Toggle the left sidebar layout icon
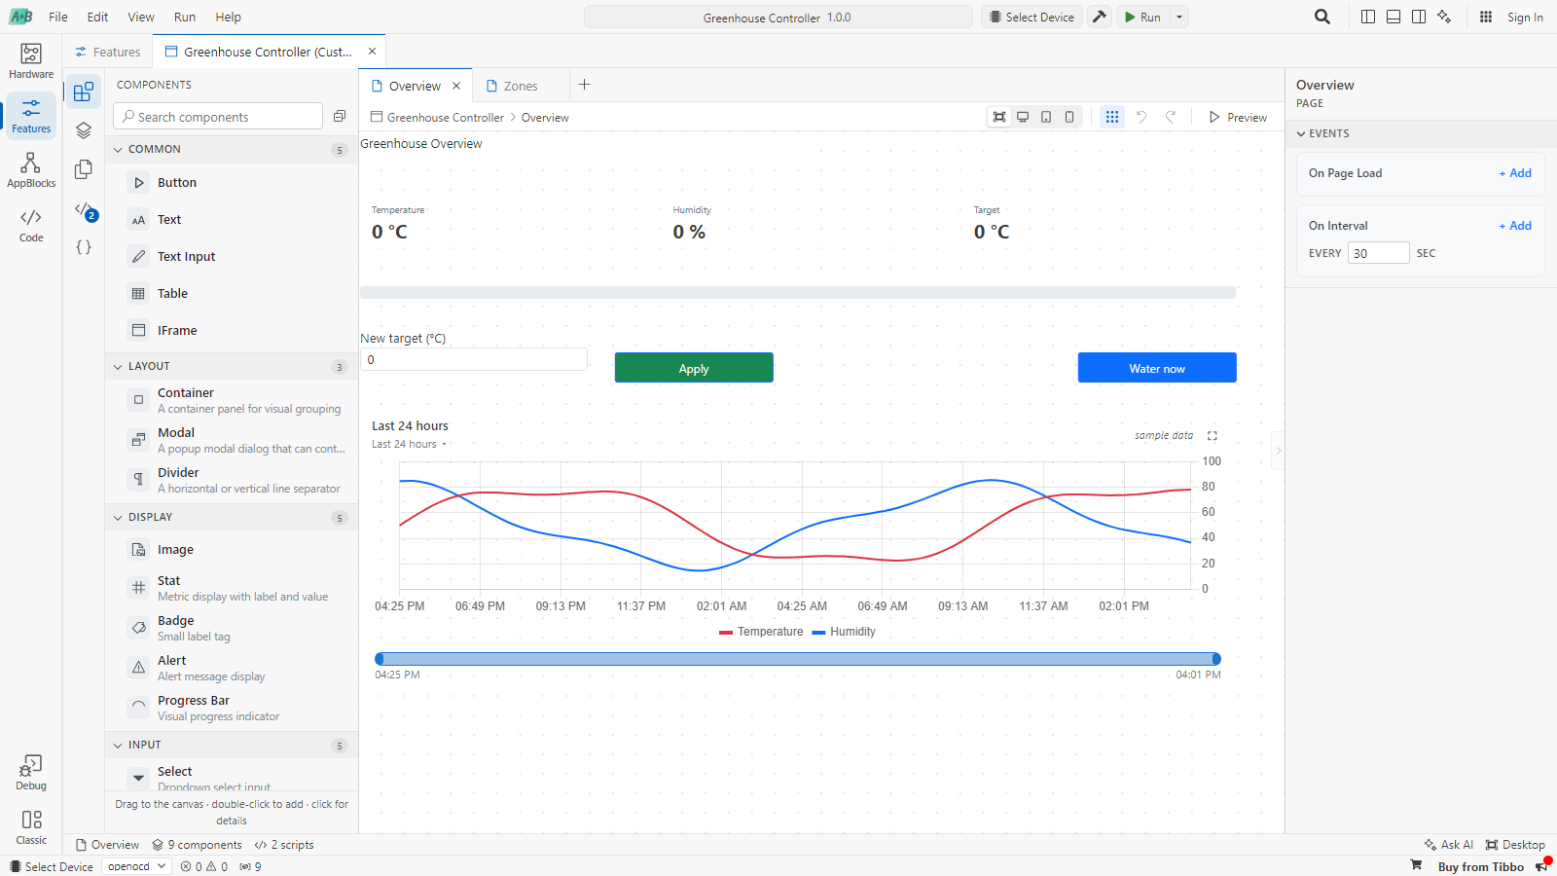This screenshot has height=876, width=1557. click(1368, 17)
